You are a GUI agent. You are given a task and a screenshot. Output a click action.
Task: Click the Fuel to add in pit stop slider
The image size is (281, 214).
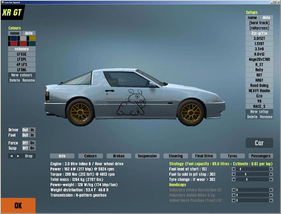coord(252,174)
